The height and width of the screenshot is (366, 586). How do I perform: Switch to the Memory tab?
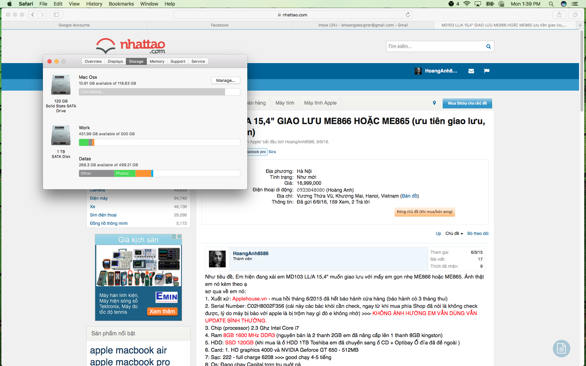pyautogui.click(x=157, y=61)
